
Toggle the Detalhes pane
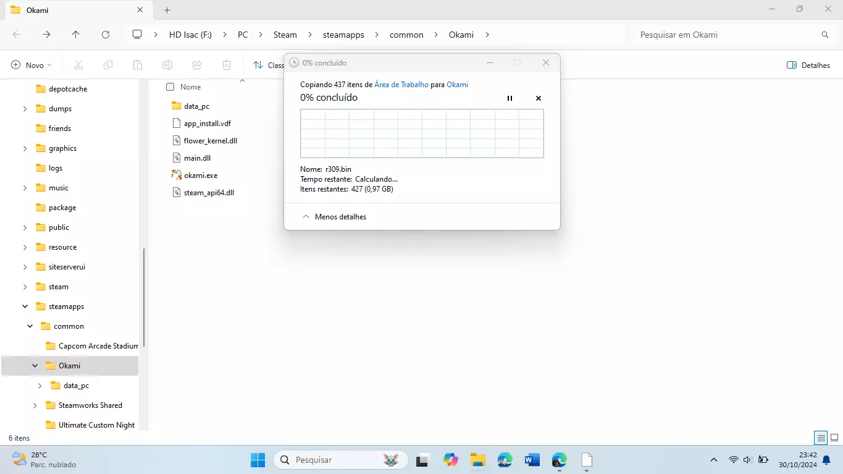pos(808,65)
